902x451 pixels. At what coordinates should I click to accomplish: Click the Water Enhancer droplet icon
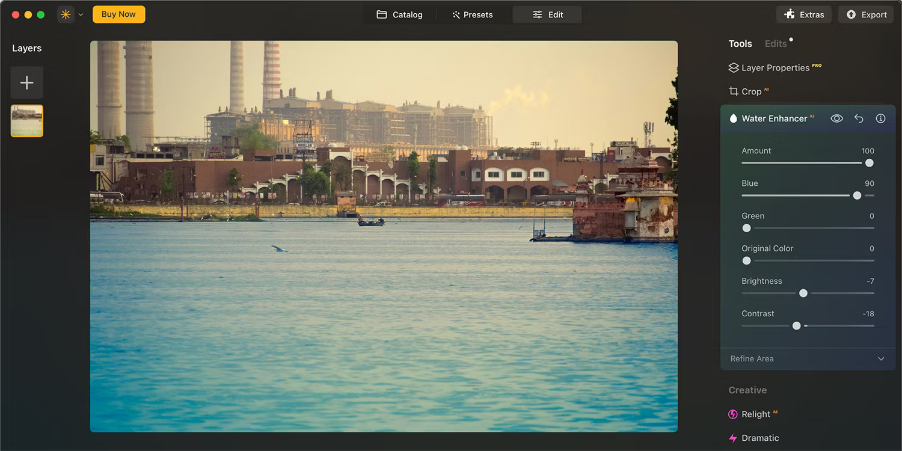click(733, 118)
